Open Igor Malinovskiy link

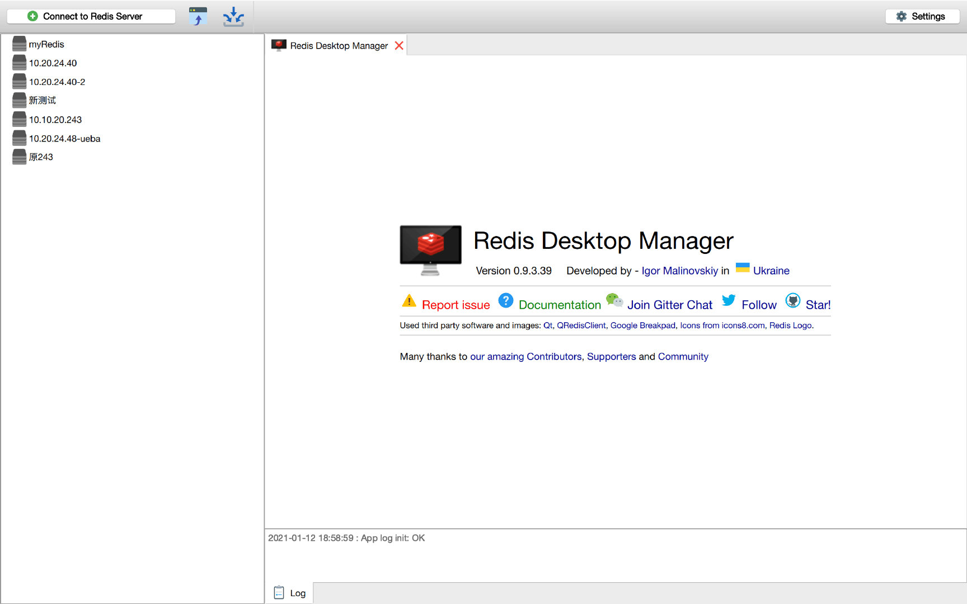pos(679,271)
